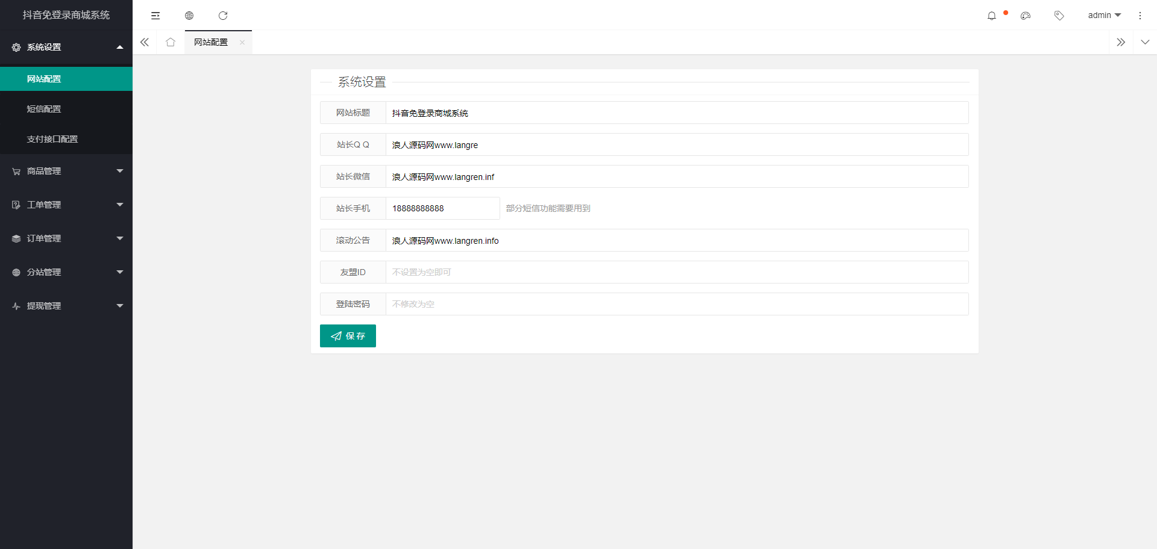Click 商品管理 cart icon
The image size is (1157, 549).
(x=16, y=171)
